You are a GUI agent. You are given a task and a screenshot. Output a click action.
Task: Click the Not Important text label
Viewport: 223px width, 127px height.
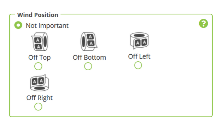[47, 26]
